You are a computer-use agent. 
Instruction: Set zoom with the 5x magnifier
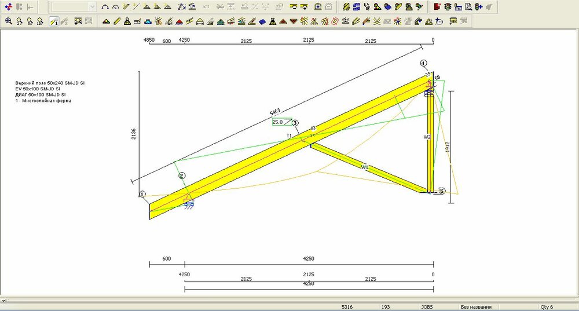coord(30,21)
